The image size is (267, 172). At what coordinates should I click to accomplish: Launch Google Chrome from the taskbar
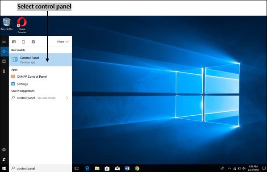pyautogui.click(x=137, y=168)
